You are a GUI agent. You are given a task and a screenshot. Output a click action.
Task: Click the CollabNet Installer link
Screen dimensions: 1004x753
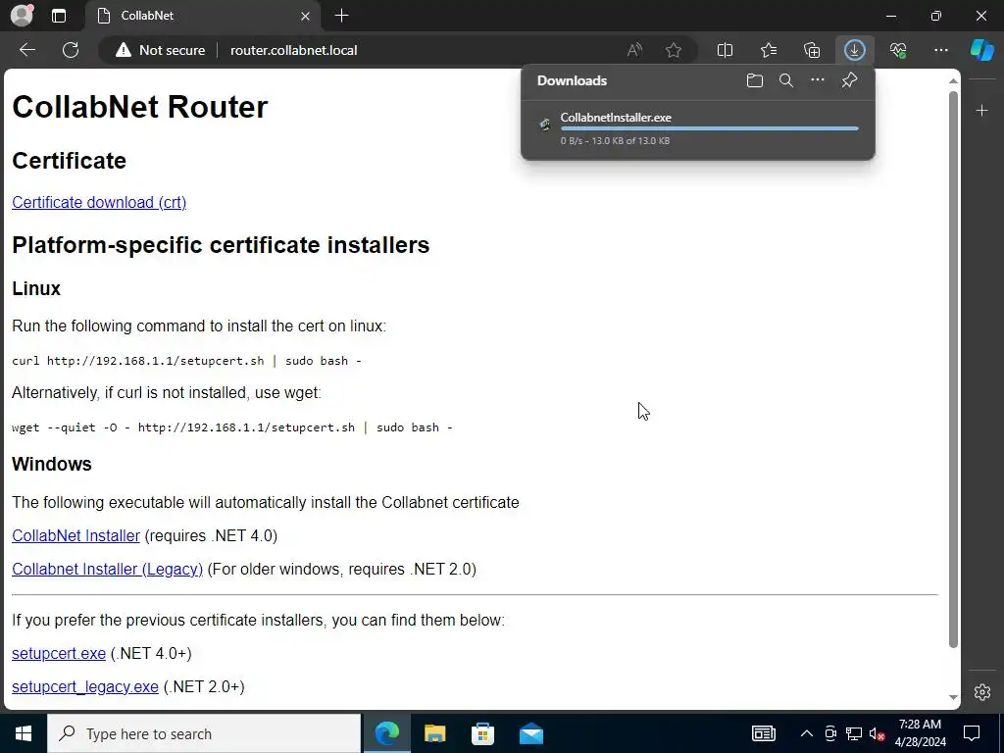(75, 536)
